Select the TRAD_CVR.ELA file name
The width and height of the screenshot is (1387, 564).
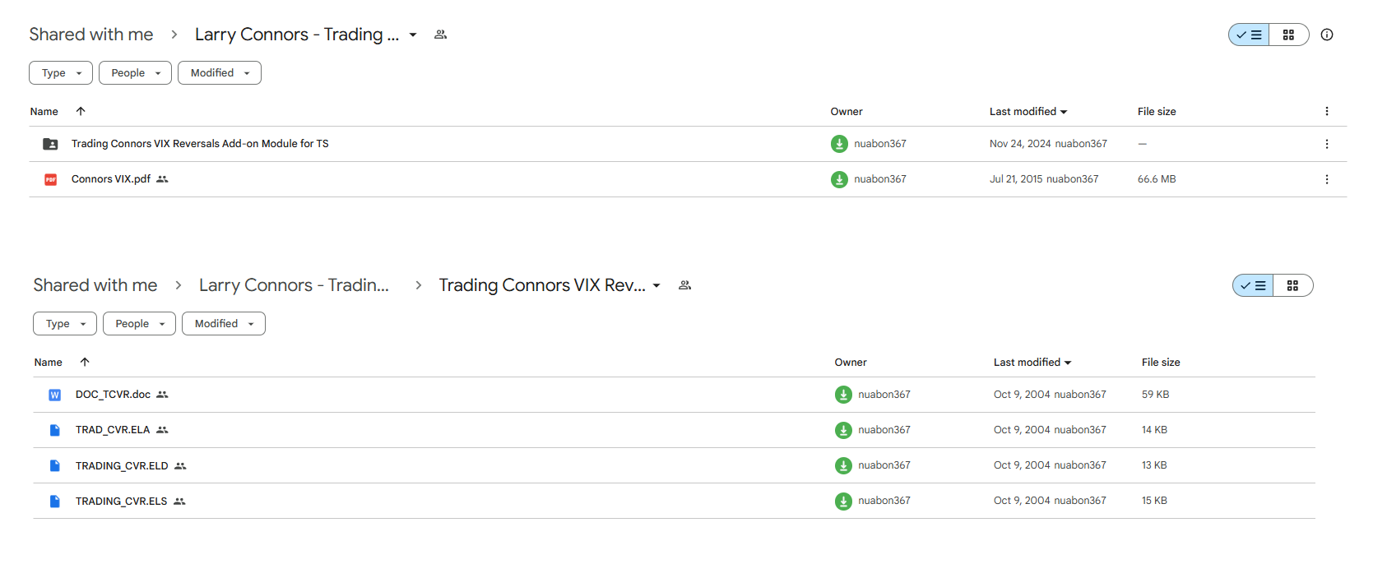point(113,430)
